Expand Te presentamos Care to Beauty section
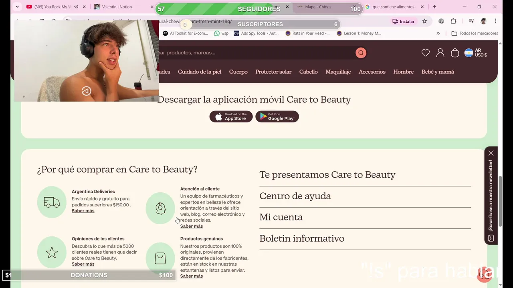The image size is (513, 288). tap(365, 175)
